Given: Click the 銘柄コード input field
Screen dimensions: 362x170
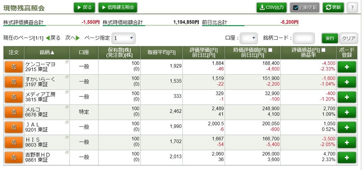Looking at the screenshot, I should [304, 38].
